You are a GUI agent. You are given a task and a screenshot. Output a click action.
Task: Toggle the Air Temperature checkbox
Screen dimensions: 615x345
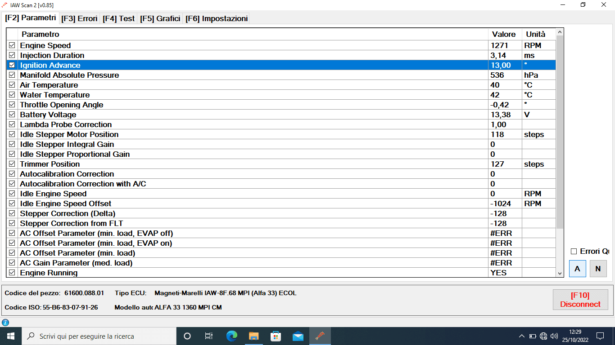click(12, 85)
